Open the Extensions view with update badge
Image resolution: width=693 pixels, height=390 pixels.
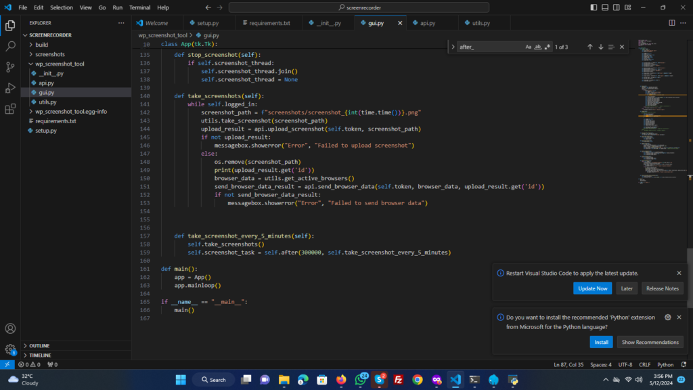(x=10, y=109)
